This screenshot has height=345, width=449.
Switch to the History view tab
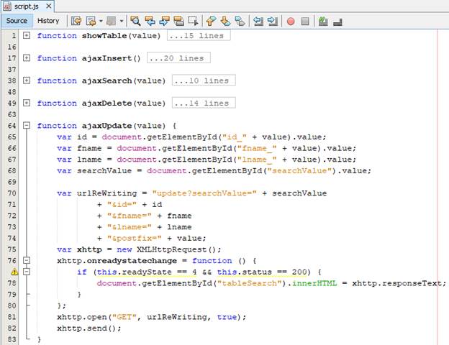(48, 21)
